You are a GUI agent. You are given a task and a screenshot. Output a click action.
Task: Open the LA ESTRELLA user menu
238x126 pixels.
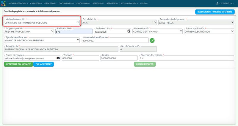[225, 3]
